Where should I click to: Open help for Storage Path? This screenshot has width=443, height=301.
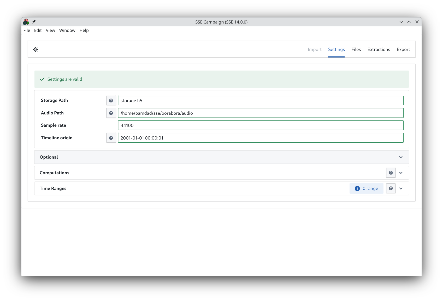click(111, 101)
